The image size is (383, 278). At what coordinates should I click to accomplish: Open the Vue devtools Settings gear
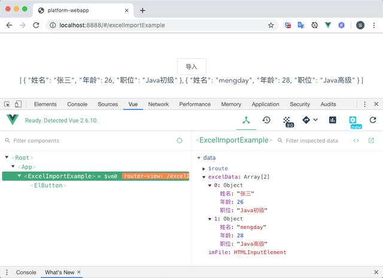click(352, 120)
